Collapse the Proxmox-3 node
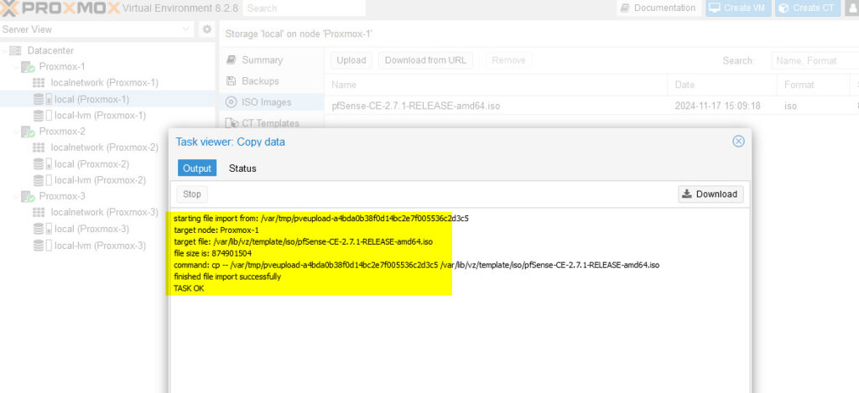This screenshot has width=859, height=393. (16, 196)
